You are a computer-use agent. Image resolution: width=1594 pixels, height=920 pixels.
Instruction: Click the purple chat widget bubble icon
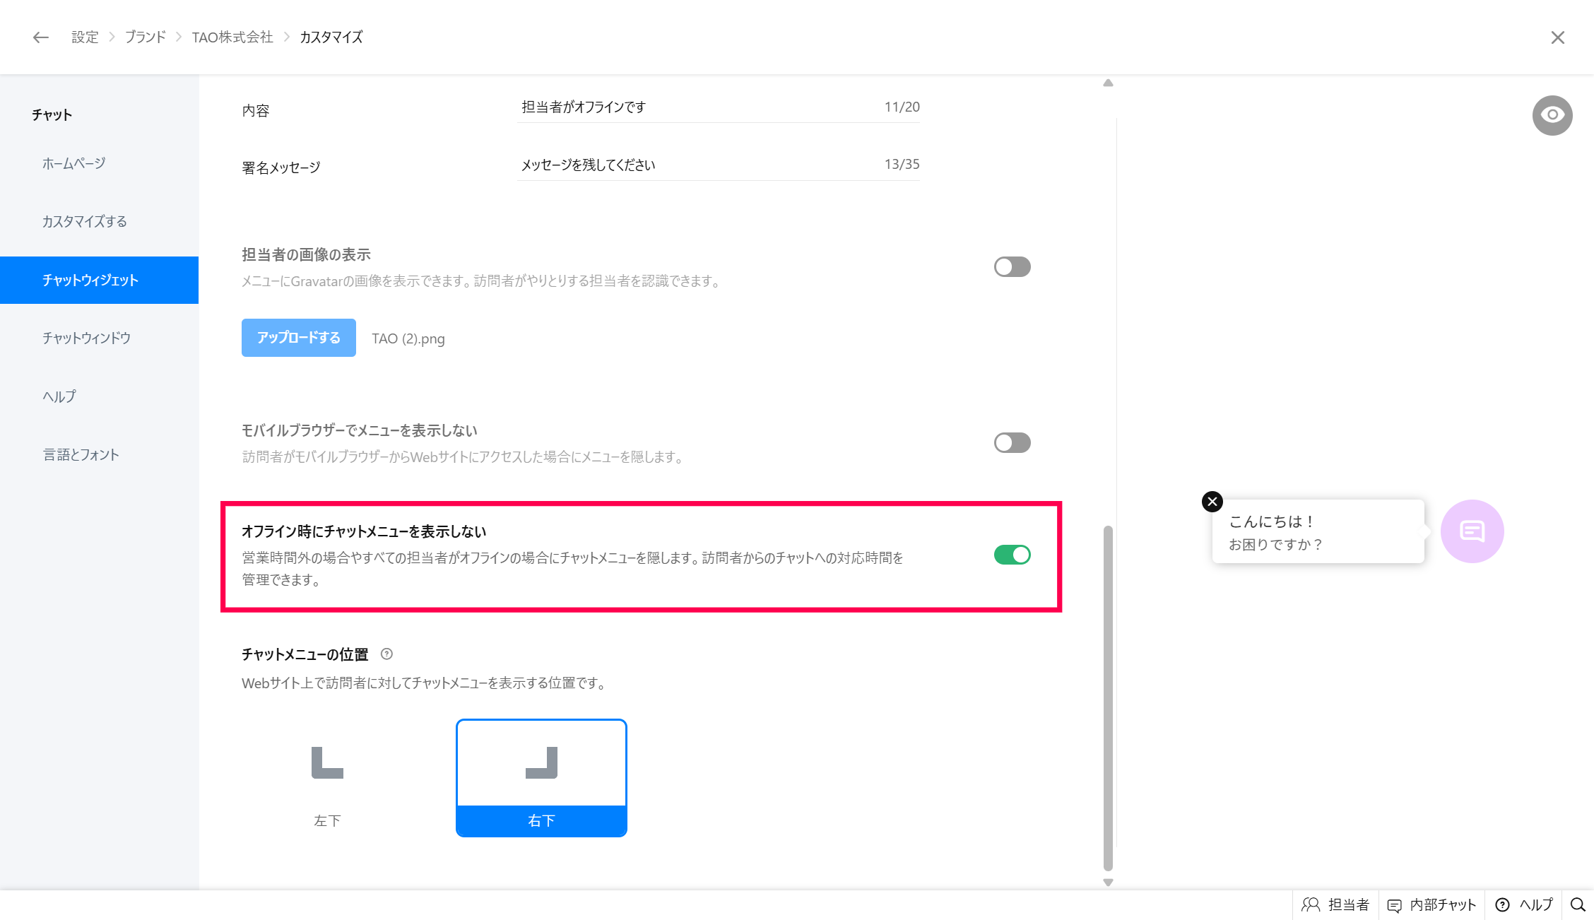[x=1472, y=531]
